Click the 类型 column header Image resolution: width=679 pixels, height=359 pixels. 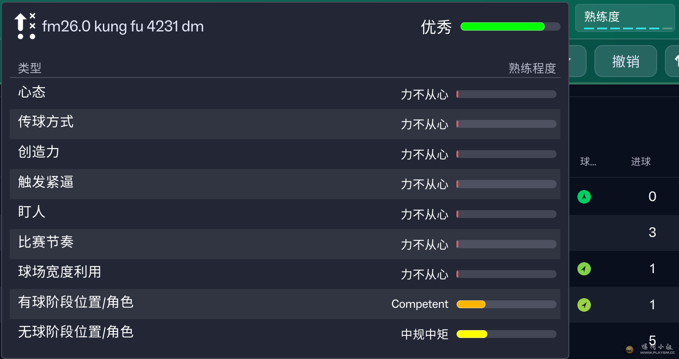click(x=30, y=68)
